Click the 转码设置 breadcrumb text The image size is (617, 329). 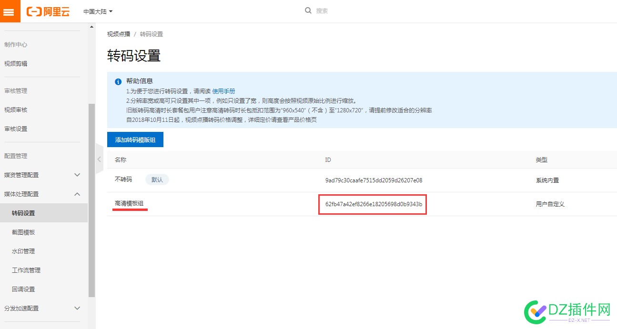(x=152, y=34)
